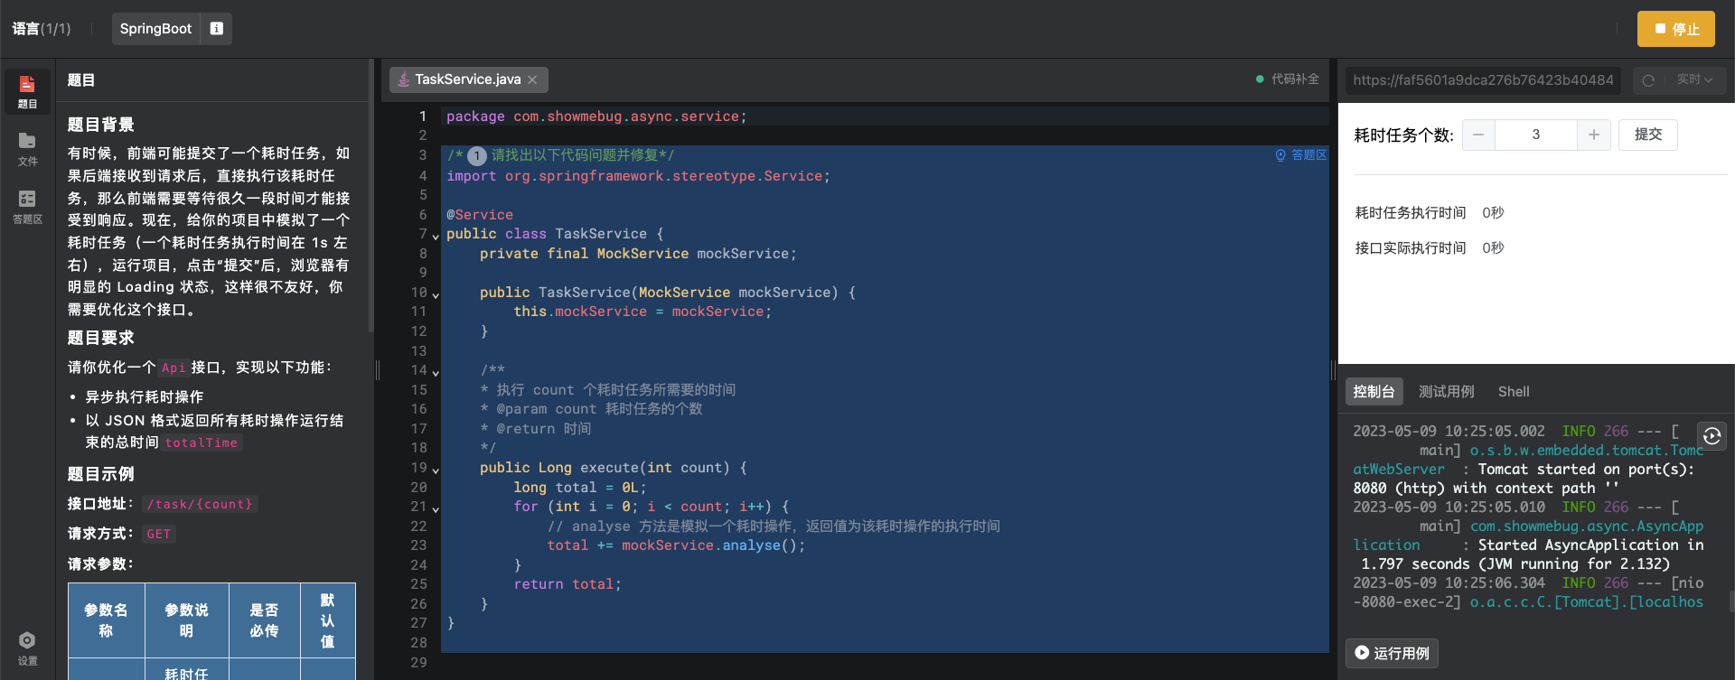The width and height of the screenshot is (1735, 680).
Task: Switch to the 测试用例 tab
Action: [1446, 392]
